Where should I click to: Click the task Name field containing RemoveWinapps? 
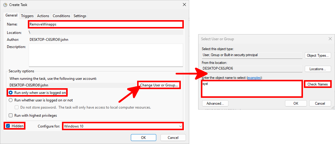(x=105, y=24)
